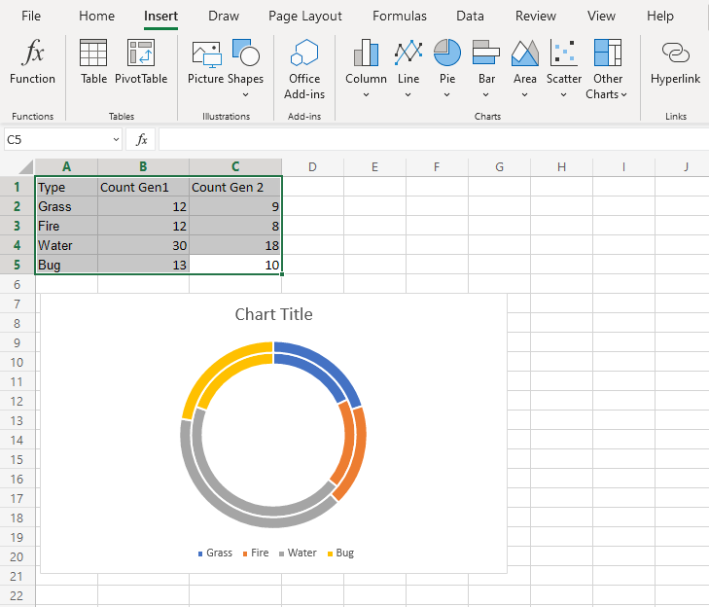Insert a Picture from Illustrations group
This screenshot has width=709, height=607.
tap(205, 54)
